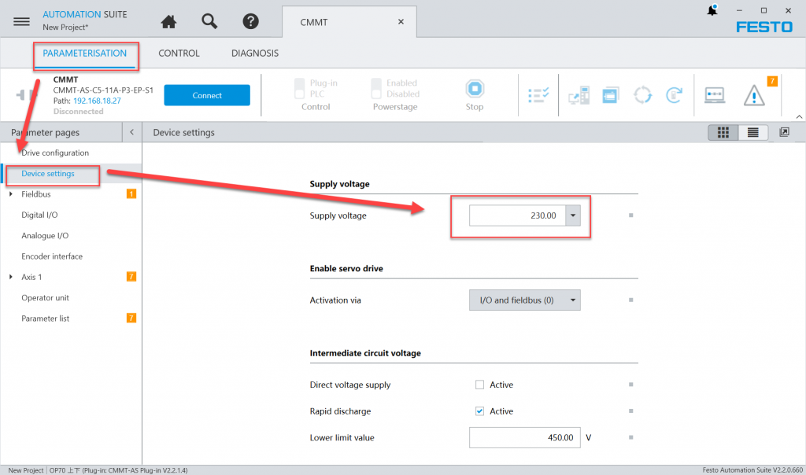The height and width of the screenshot is (475, 806).
Task: Open Parameter list page
Action: (45, 319)
